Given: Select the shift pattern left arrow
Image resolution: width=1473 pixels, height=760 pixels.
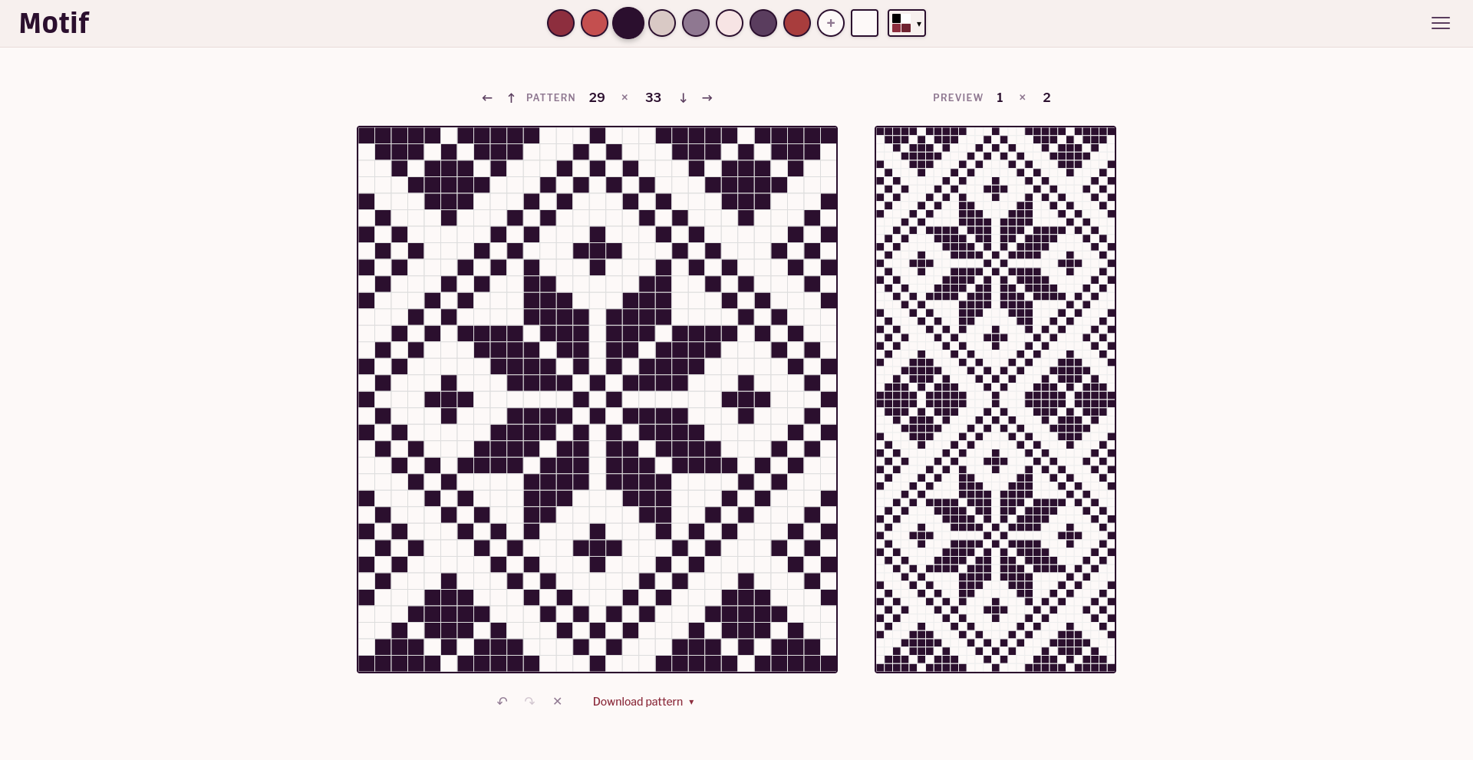Looking at the screenshot, I should [x=487, y=98].
